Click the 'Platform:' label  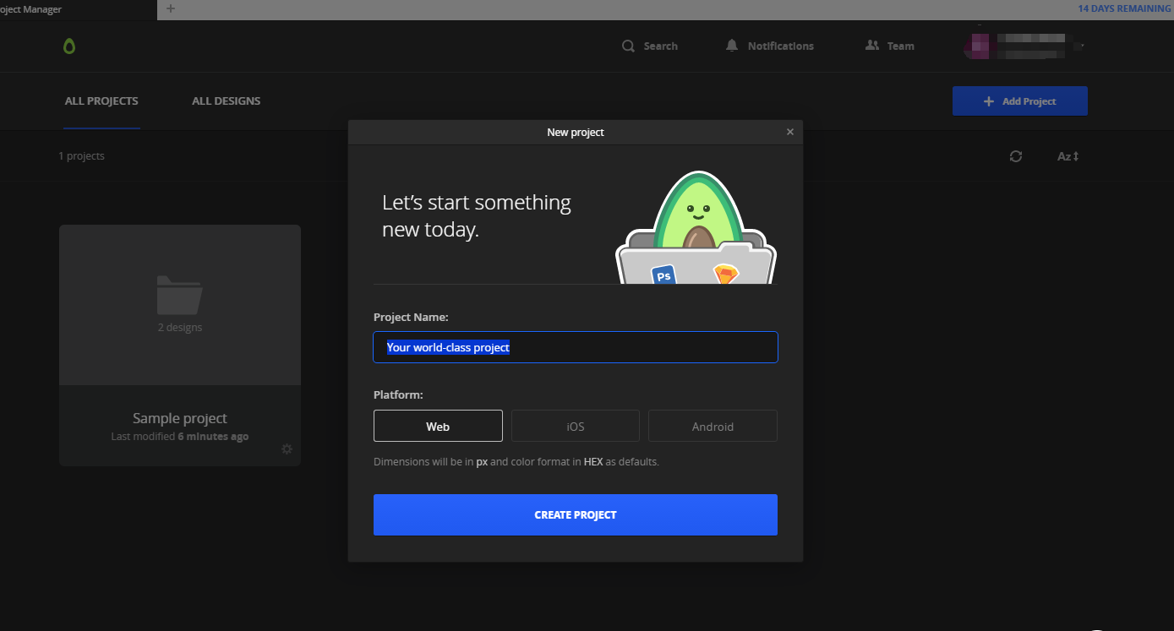398,394
